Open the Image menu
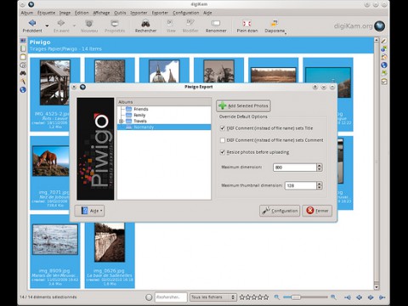This screenshot has width=408, height=306. [x=65, y=13]
